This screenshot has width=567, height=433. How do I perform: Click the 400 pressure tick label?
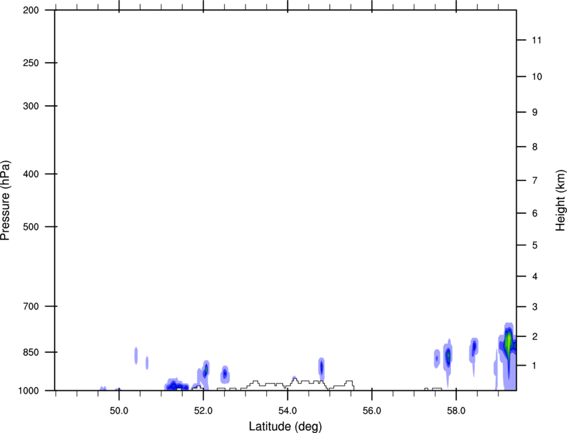pyautogui.click(x=31, y=174)
